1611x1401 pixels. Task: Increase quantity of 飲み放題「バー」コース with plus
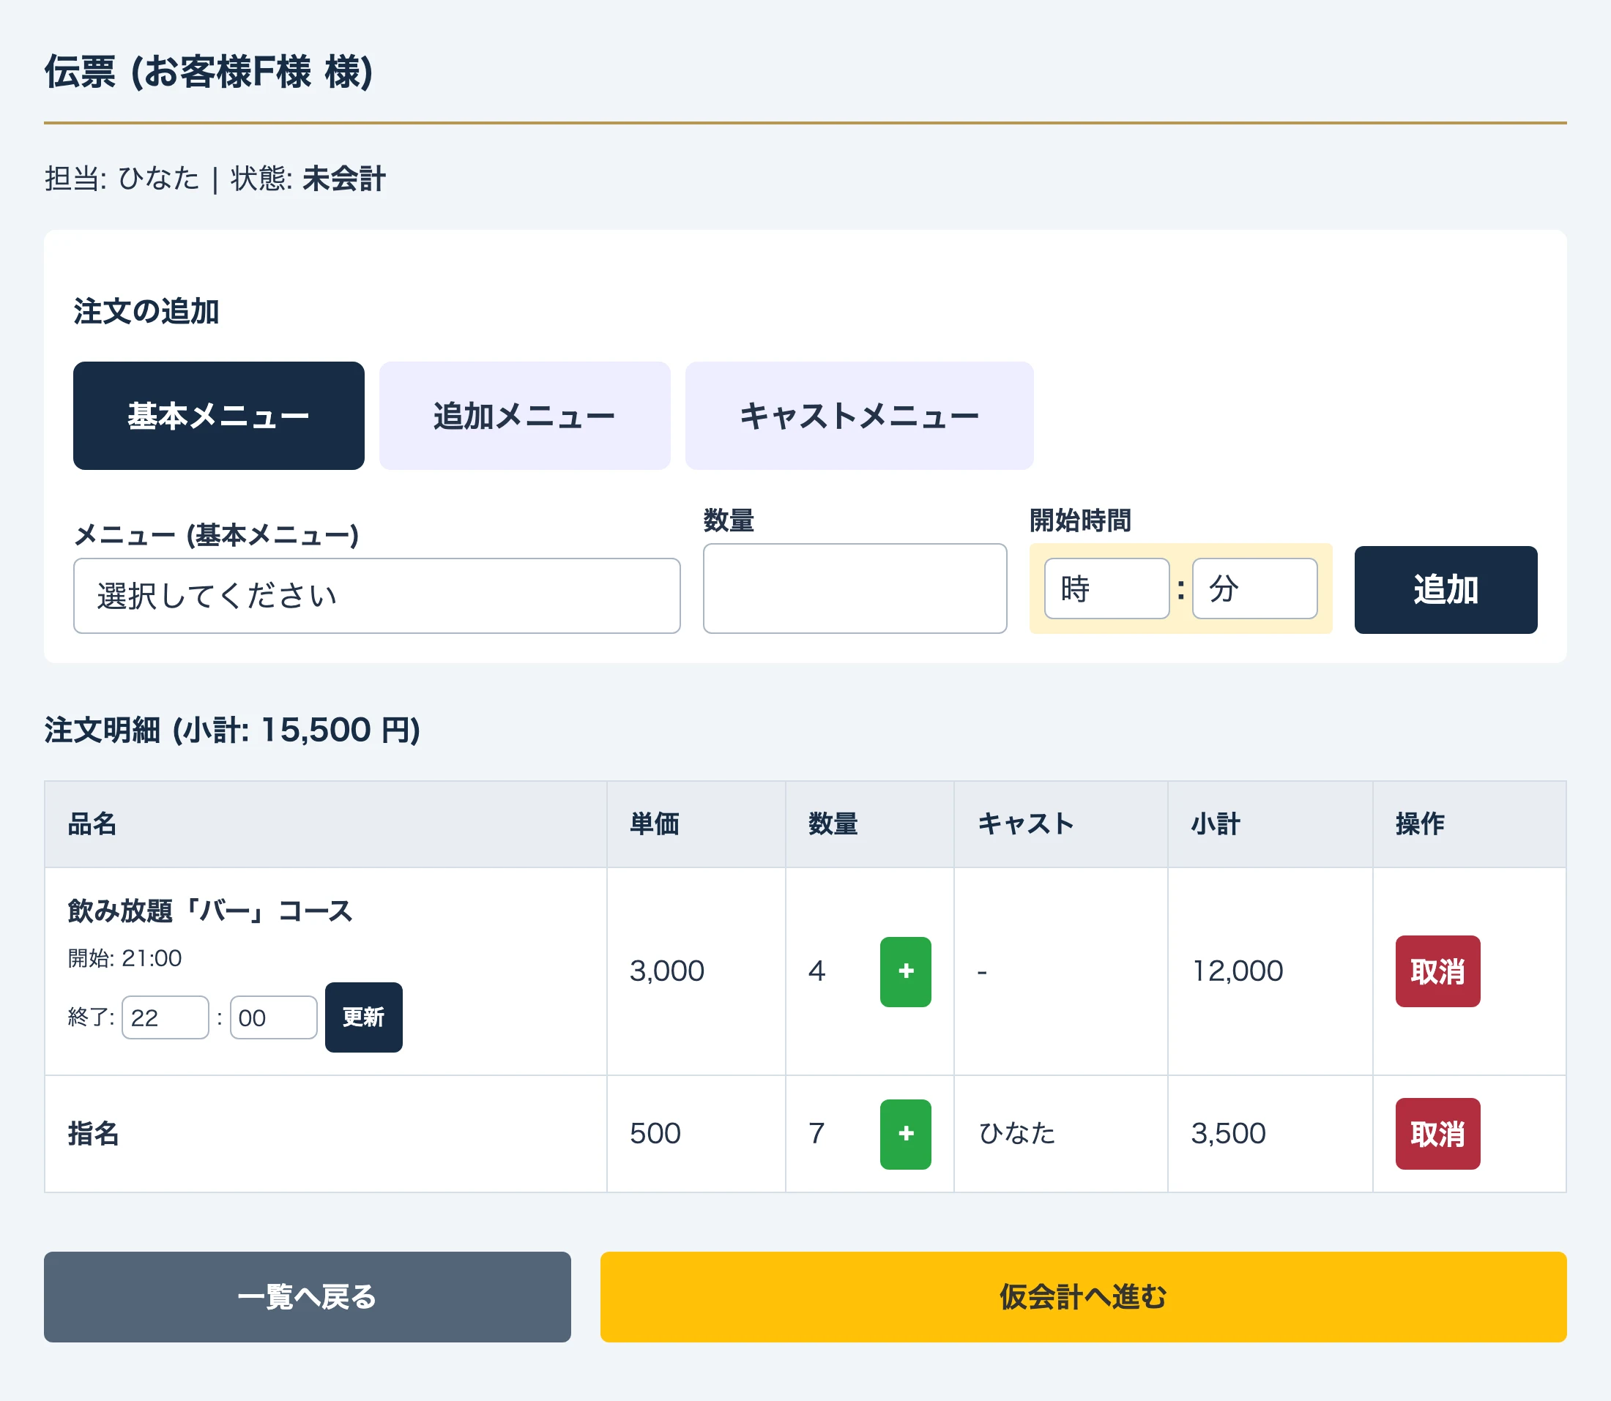coord(906,972)
